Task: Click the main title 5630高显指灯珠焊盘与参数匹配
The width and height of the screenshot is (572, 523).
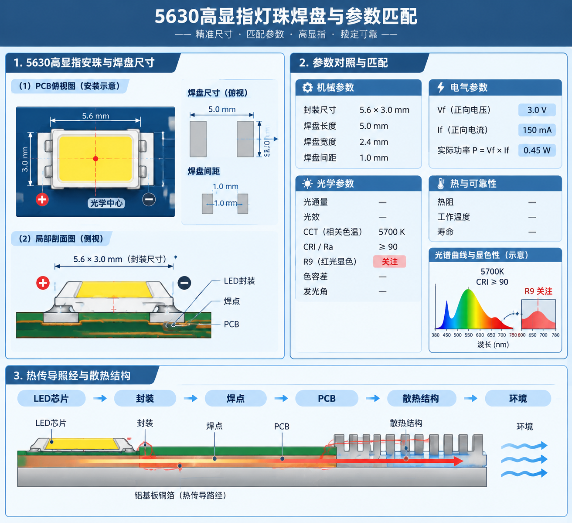Action: point(286,16)
